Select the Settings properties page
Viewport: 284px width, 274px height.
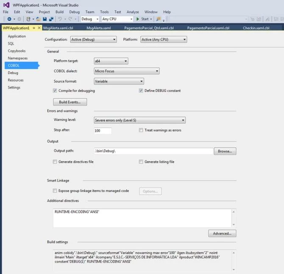(14, 87)
